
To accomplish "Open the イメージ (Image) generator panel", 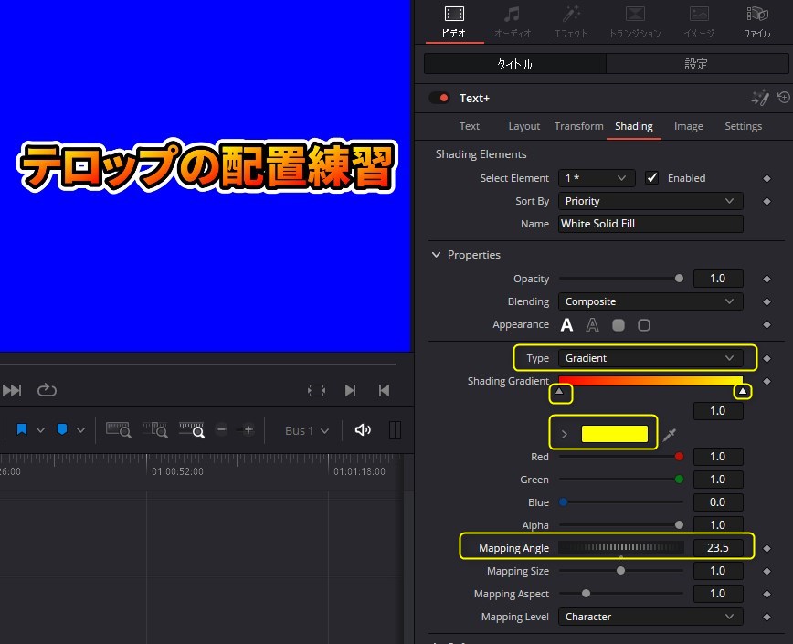I will point(698,21).
